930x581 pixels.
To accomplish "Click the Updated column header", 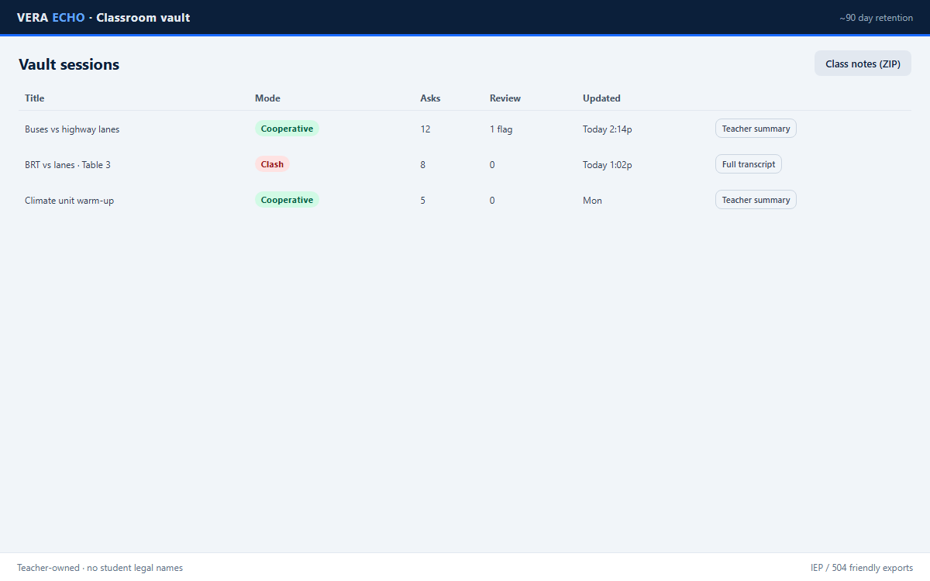I will pos(601,98).
